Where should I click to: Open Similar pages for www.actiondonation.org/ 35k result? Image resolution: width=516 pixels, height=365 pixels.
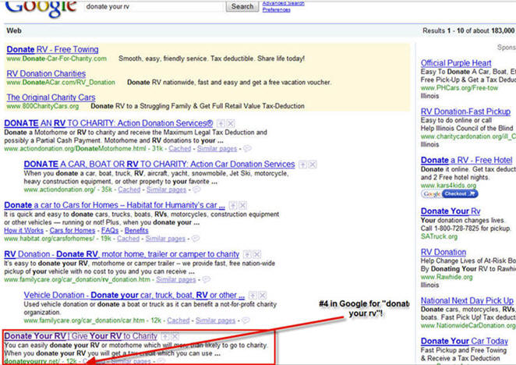(166, 190)
